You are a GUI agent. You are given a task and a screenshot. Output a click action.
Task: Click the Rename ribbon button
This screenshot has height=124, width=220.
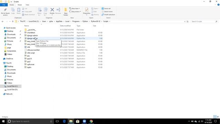click(58, 11)
